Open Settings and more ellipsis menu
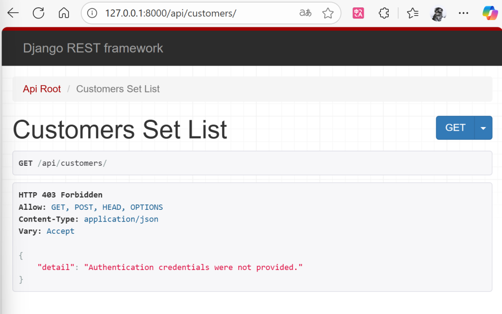This screenshot has height=314, width=502. (x=463, y=13)
